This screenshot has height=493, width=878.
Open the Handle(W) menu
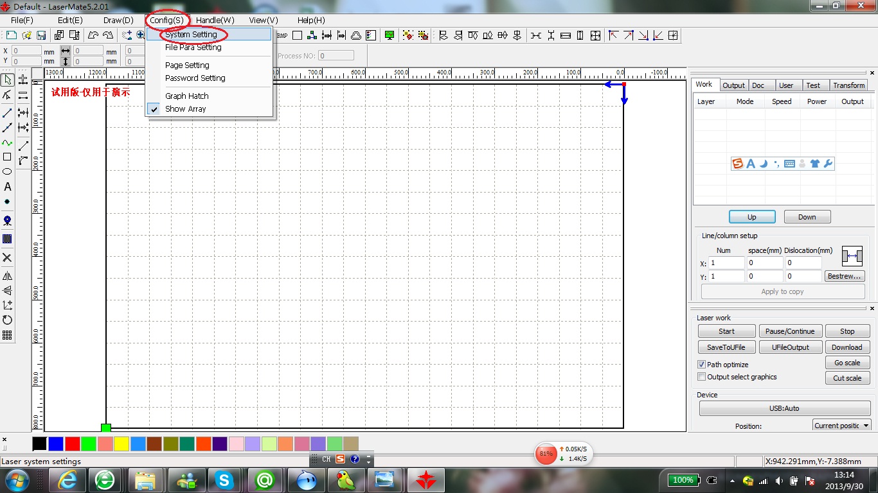215,21
